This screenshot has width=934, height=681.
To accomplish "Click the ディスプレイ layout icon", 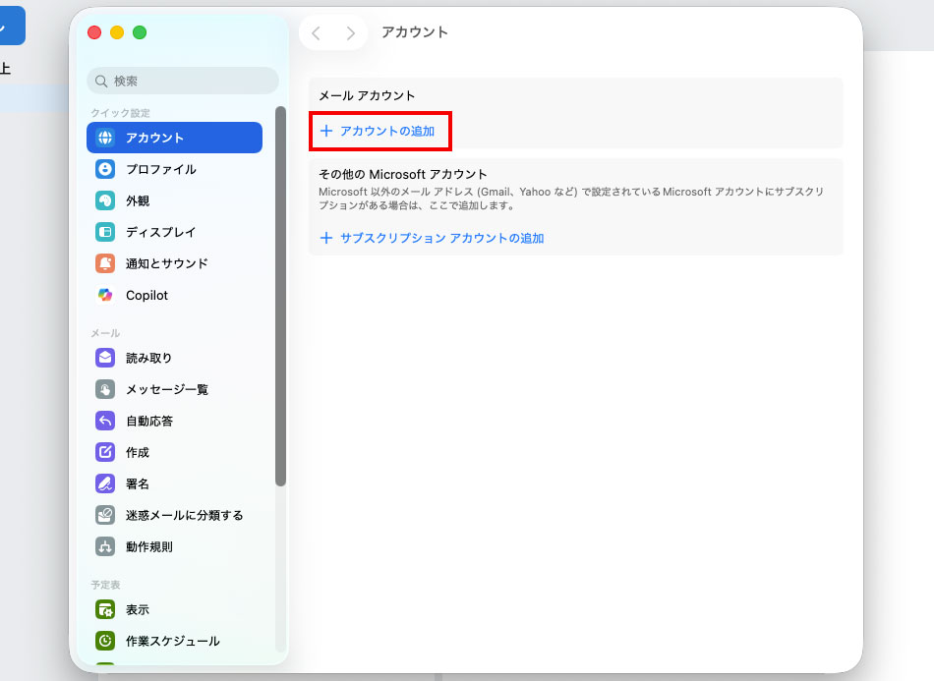I will pos(105,232).
